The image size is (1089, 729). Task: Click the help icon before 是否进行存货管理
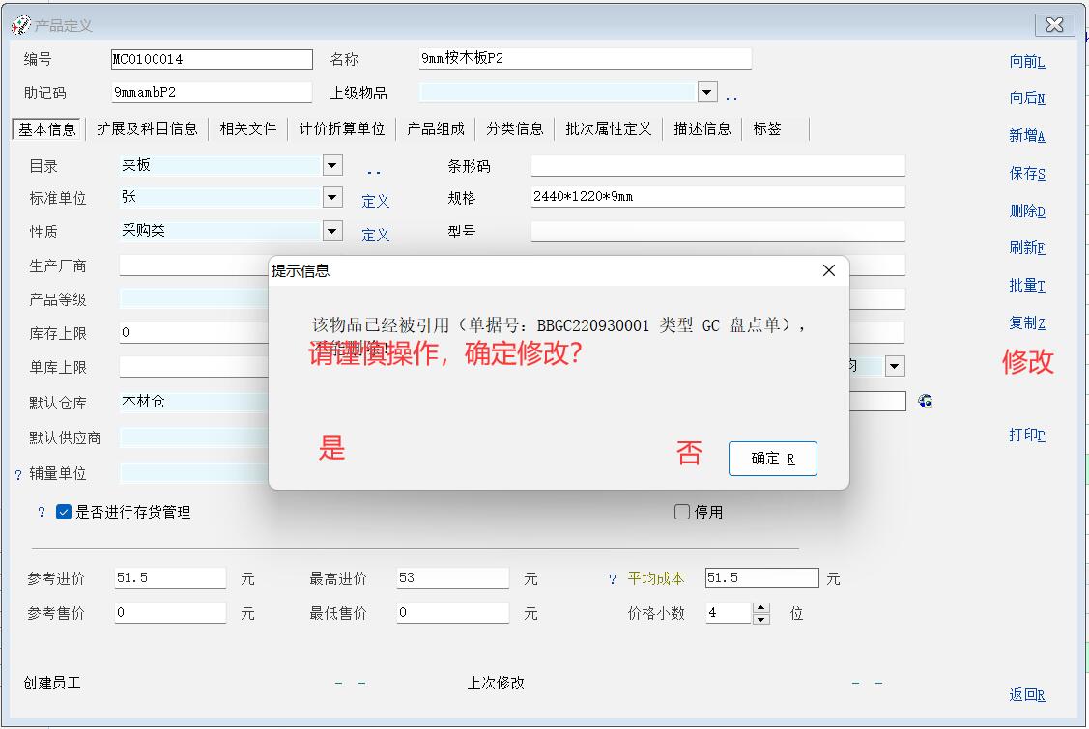[41, 513]
